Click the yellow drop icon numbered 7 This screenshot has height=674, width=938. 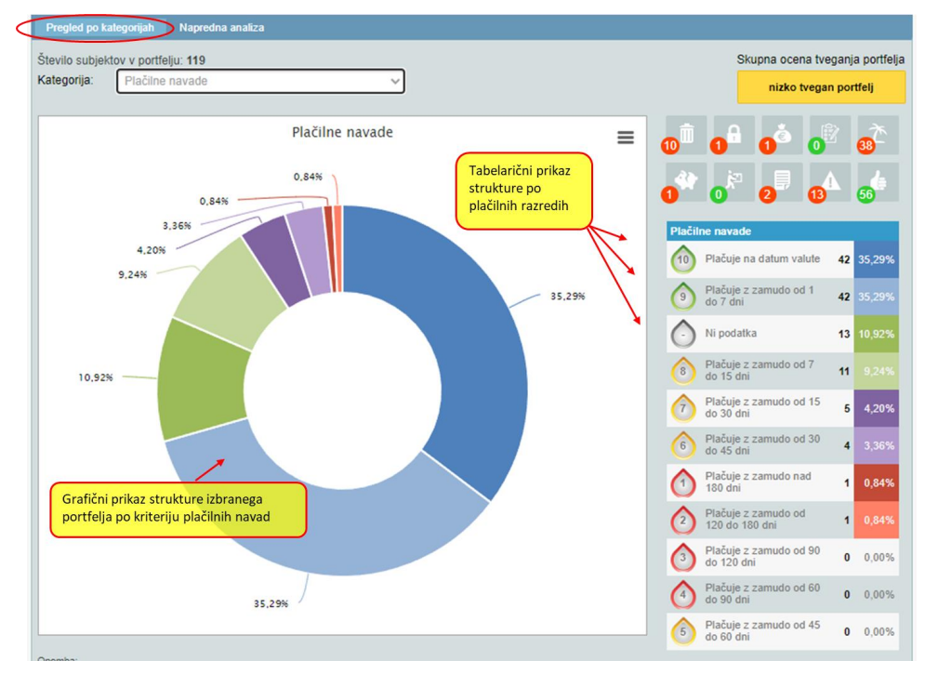[683, 408]
